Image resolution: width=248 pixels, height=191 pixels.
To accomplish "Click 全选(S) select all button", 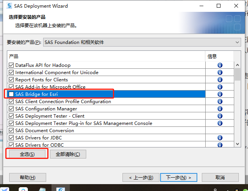I will tap(27, 154).
